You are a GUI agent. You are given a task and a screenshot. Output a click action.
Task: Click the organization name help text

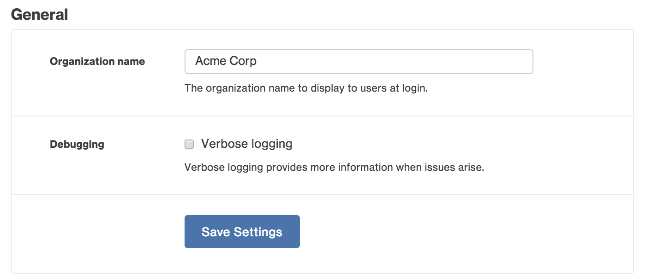[x=306, y=88]
